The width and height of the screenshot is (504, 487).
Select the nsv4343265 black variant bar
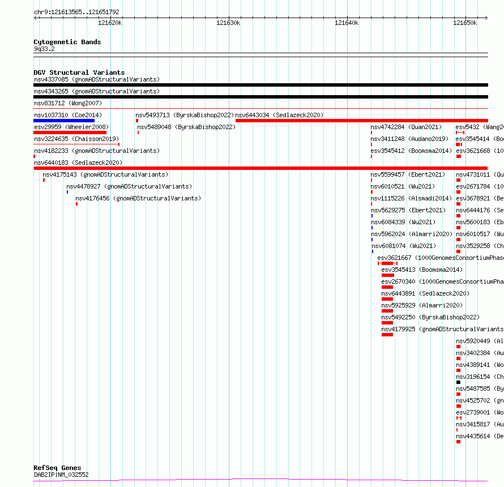260,97
